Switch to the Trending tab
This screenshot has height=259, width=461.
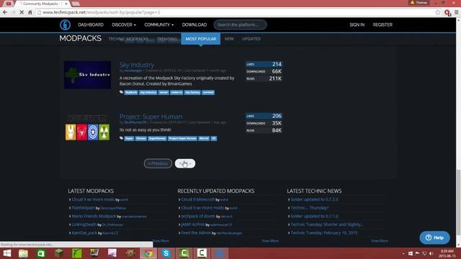click(166, 39)
